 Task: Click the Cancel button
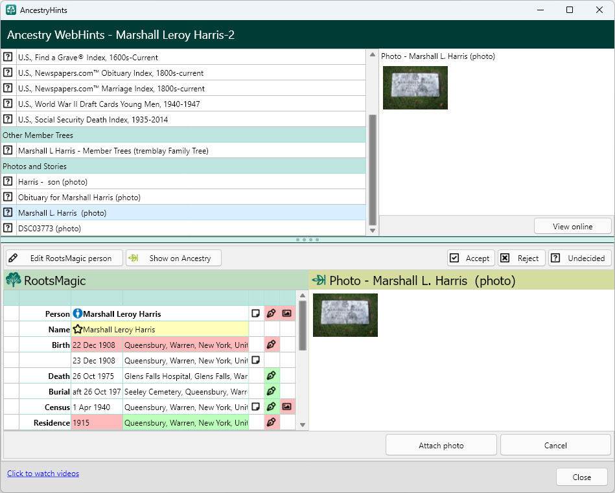[x=555, y=445]
